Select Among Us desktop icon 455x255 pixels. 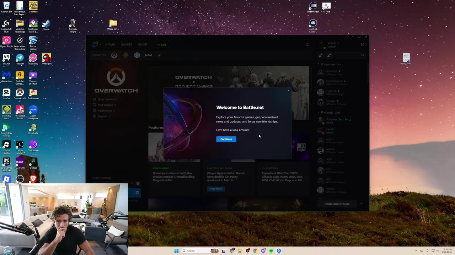click(x=46, y=59)
